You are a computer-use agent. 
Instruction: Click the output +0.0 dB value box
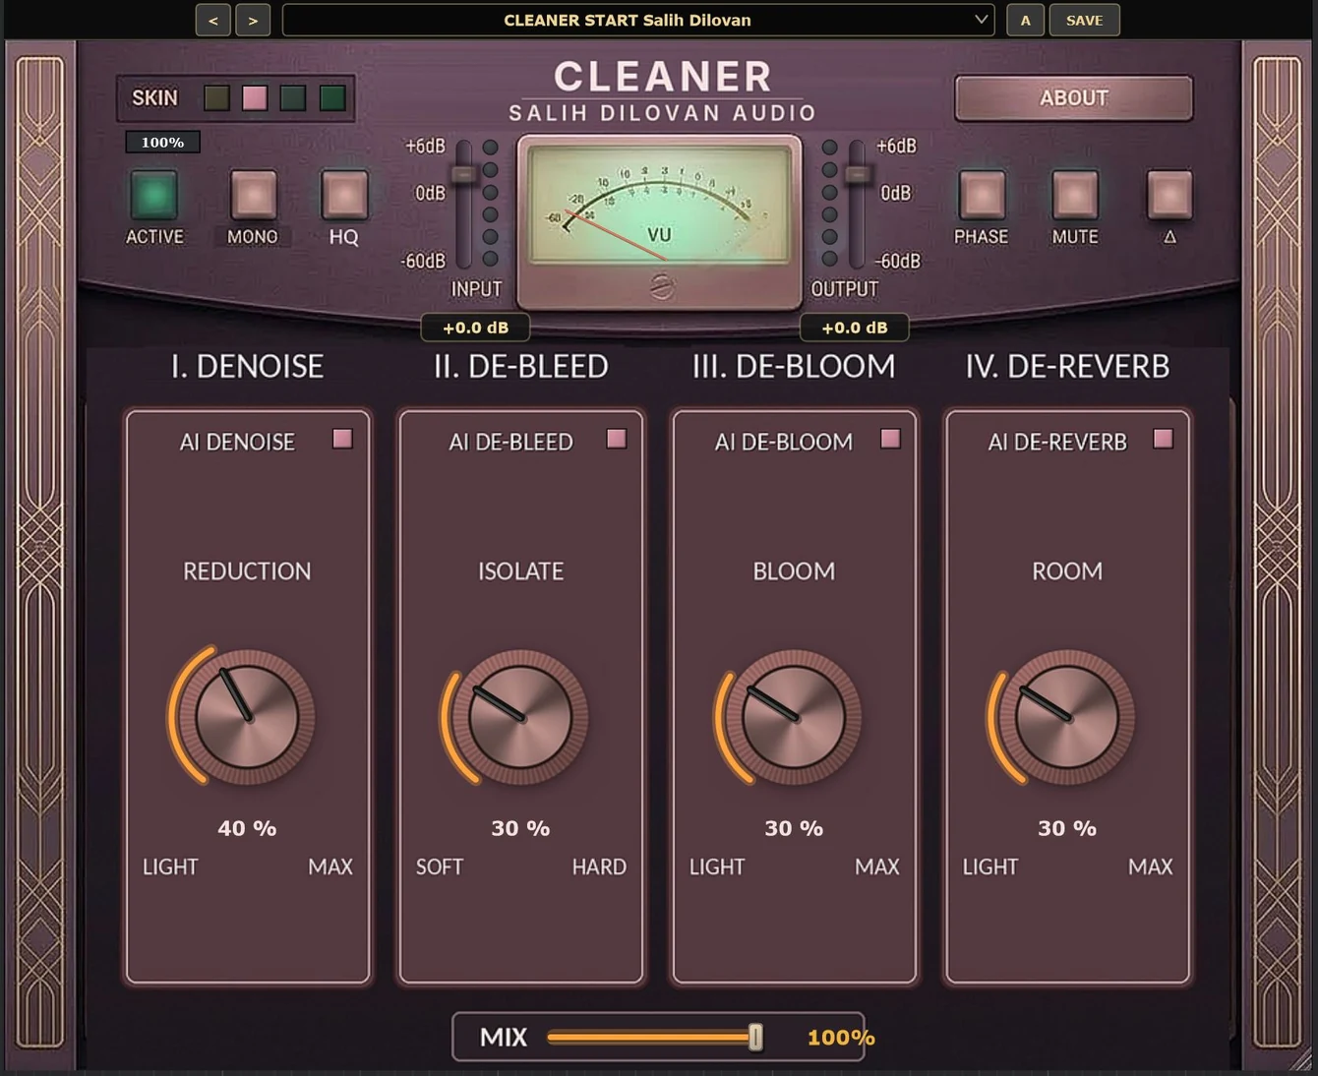tap(855, 328)
